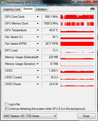This screenshot has height=121, width=98.
Task: Click the camera screenshot icon
Action: point(93,8)
